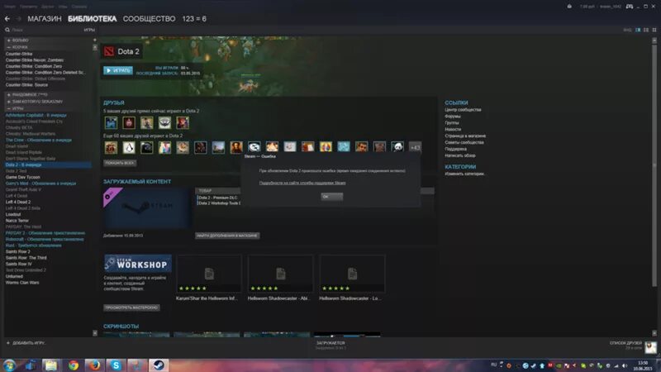Open Google Chrome from the taskbar
The image size is (661, 372).
click(x=74, y=365)
